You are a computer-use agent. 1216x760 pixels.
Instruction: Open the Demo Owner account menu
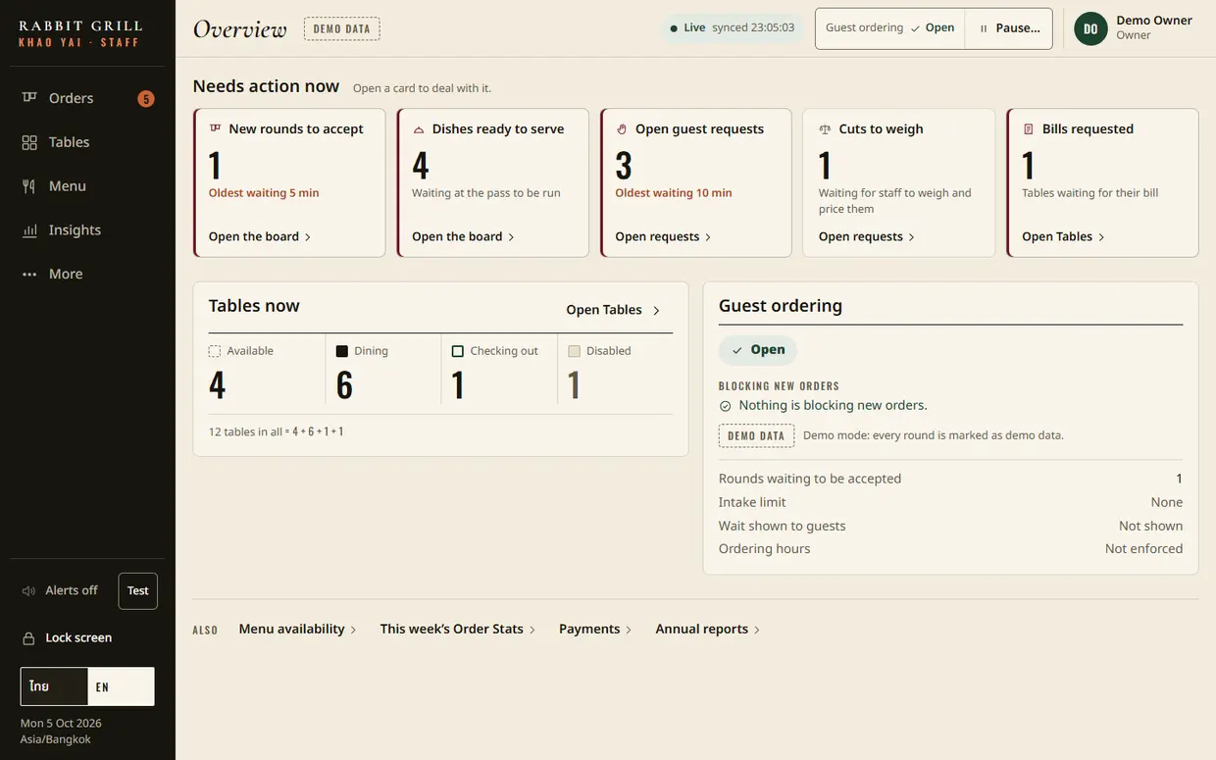pyautogui.click(x=1134, y=28)
